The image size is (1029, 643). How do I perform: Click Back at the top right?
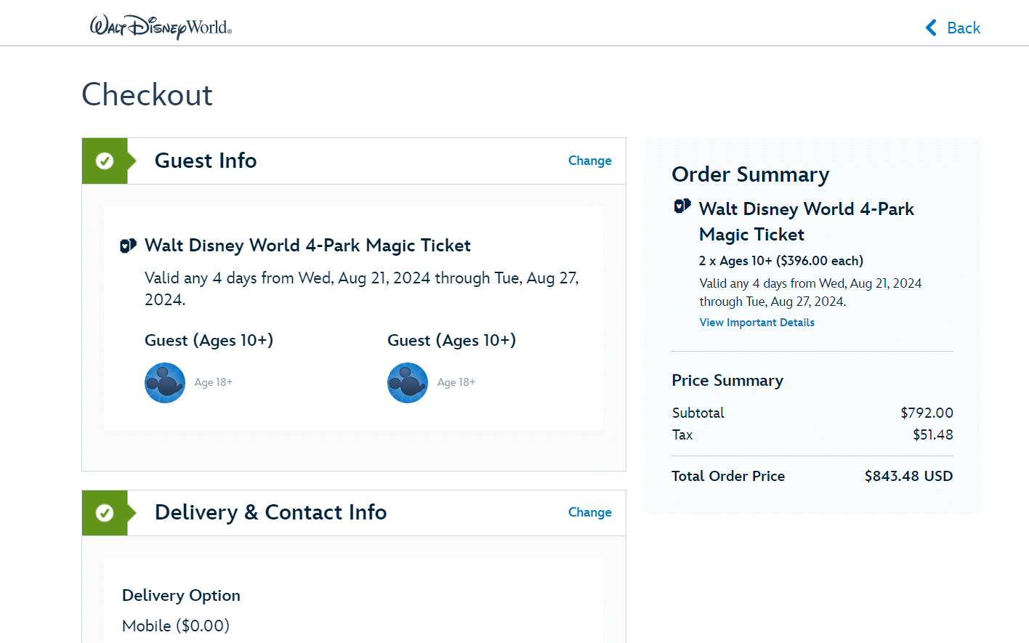click(963, 28)
